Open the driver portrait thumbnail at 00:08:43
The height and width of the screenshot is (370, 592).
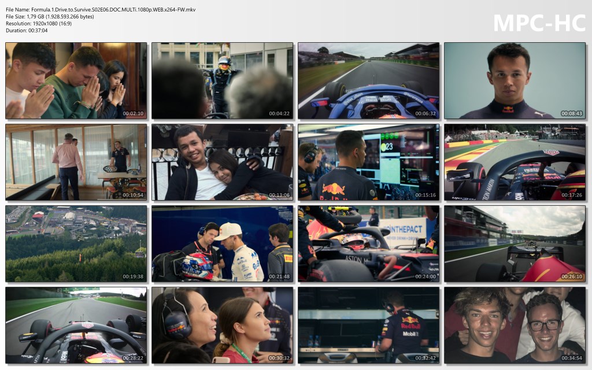(x=515, y=80)
